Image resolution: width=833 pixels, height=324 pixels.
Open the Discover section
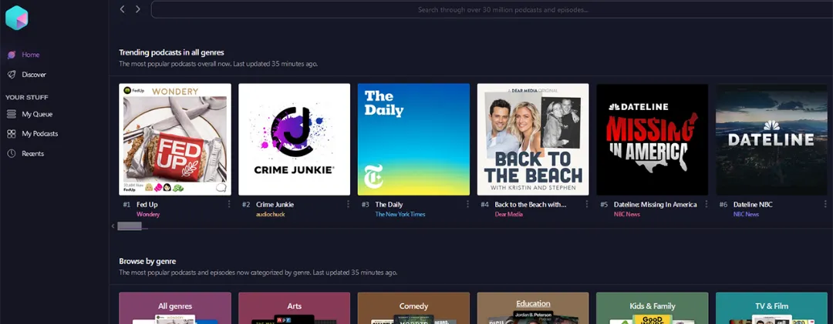coord(33,75)
